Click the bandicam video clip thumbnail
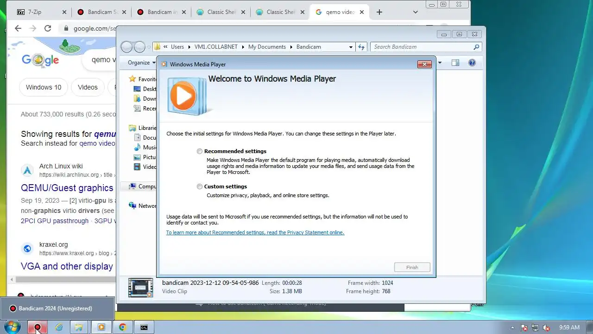The width and height of the screenshot is (593, 334). pyautogui.click(x=140, y=288)
